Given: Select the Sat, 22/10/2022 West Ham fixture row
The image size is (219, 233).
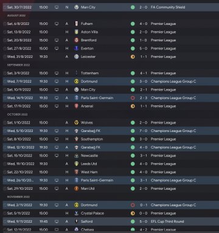Looking at the screenshot, I should click(111, 172).
